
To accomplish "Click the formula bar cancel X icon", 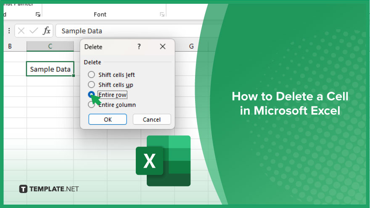I will click(21, 31).
